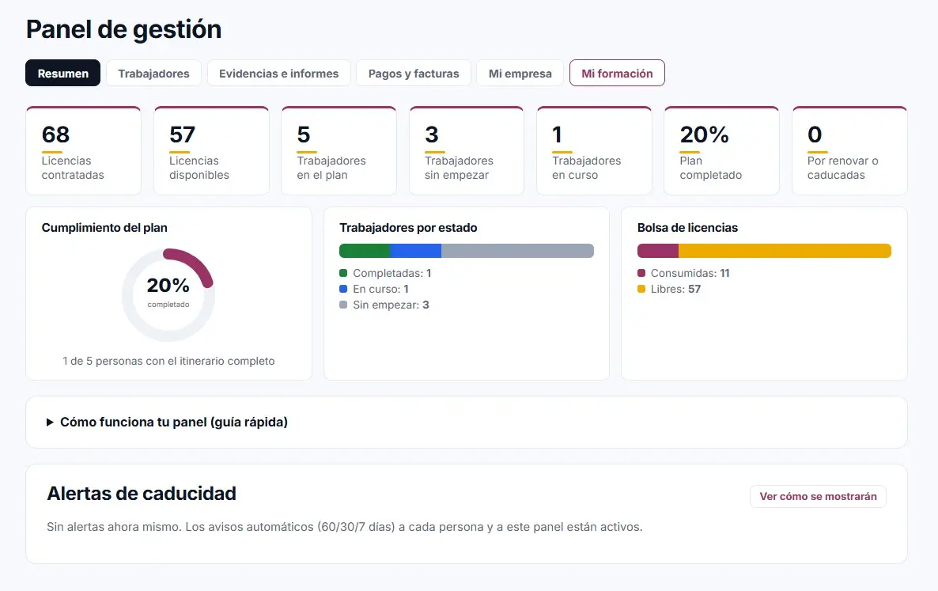
Task: Click the Bolsa de licencias heading
Action: (x=687, y=228)
